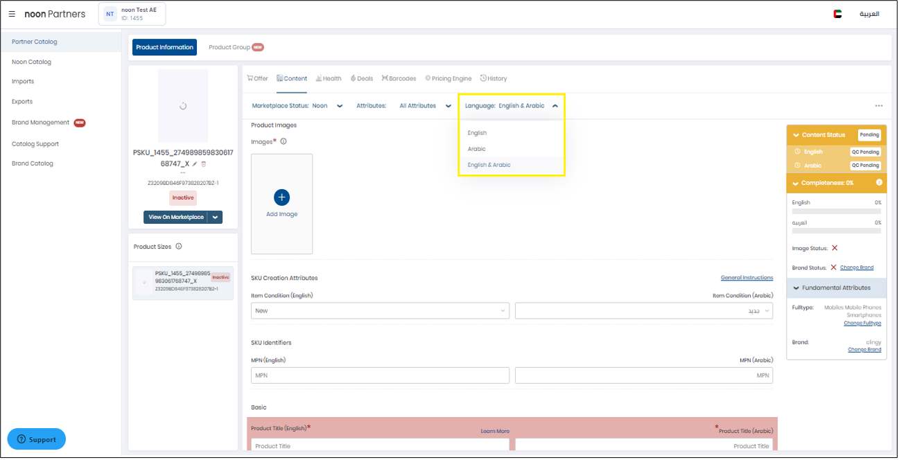Expand the Marketplace Status dropdown

[340, 106]
